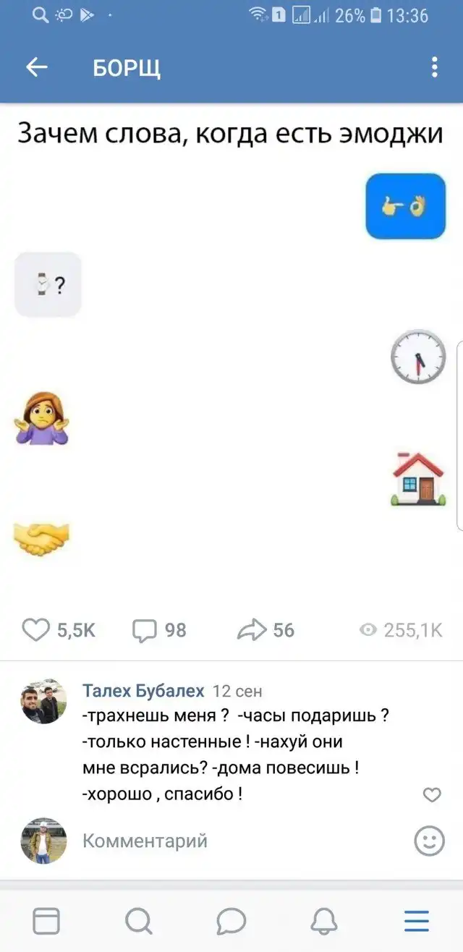Open the post comments bubble icon
This screenshot has width=463, height=952.
(145, 630)
